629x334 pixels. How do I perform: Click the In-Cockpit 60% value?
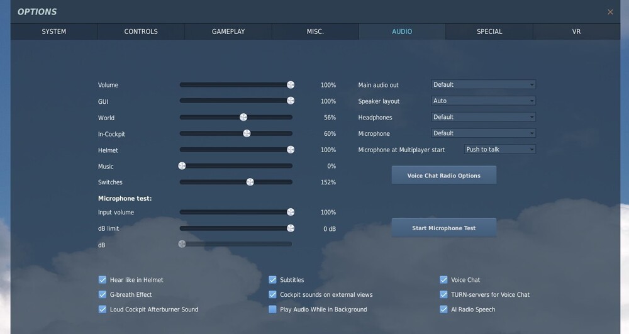(x=330, y=133)
